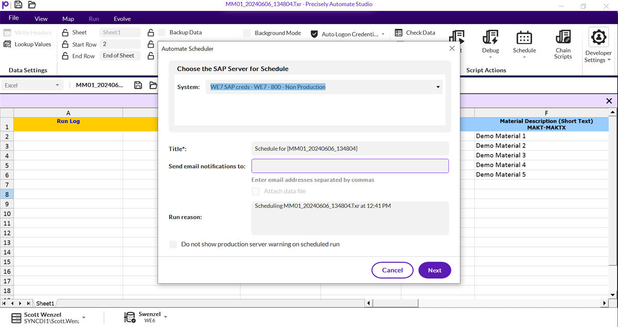Select the Sheet1 worksheet tab

tap(45, 303)
